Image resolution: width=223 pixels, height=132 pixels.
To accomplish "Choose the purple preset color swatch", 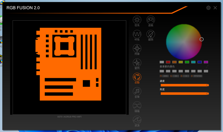I will pyautogui.click(x=206, y=62).
